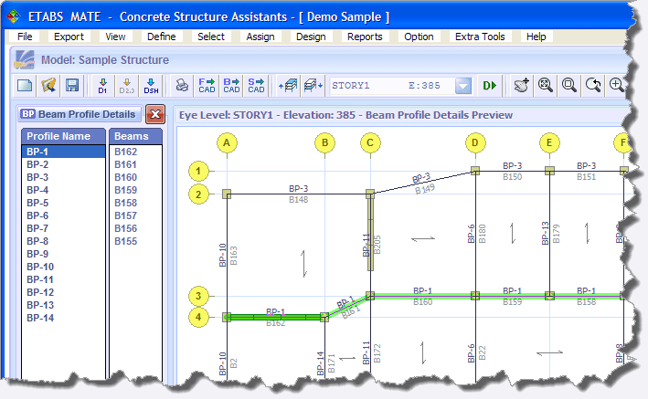Screen dimensions: 648x399
Task: Select beam B159 in Beams list
Action: tap(126, 190)
